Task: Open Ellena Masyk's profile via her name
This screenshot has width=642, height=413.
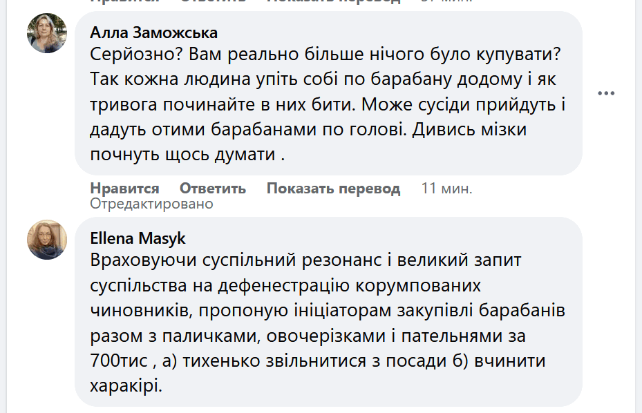Action: point(138,238)
